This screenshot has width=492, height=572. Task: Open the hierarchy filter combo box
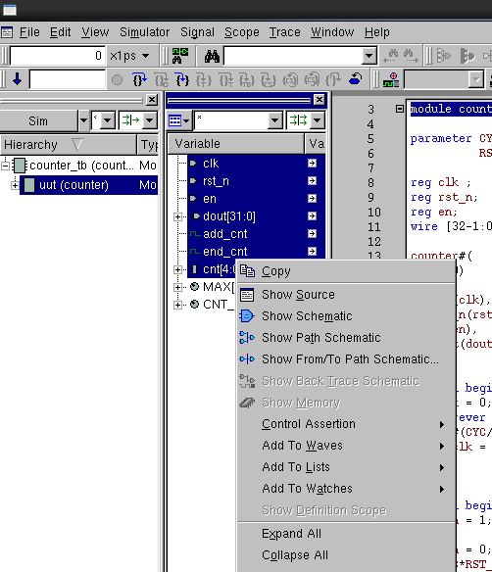[108, 120]
